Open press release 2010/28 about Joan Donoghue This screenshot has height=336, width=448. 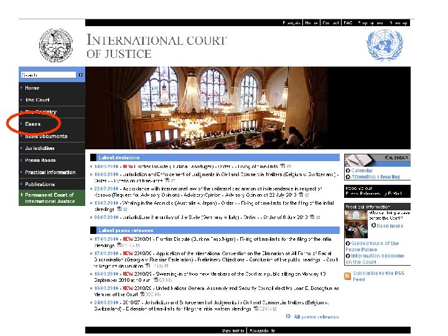[x=217, y=291]
